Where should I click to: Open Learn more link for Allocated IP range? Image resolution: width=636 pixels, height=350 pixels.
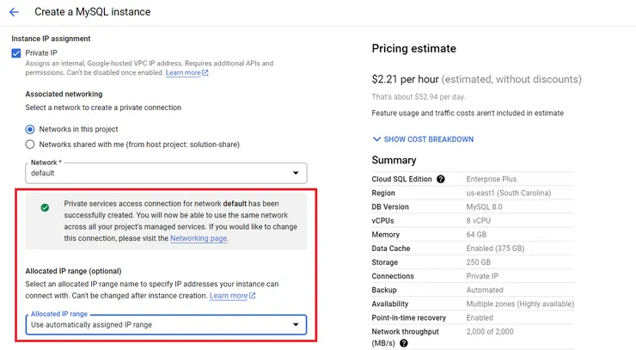[x=229, y=296]
